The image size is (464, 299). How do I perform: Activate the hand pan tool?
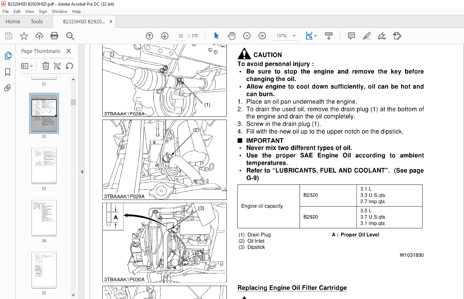(232, 36)
